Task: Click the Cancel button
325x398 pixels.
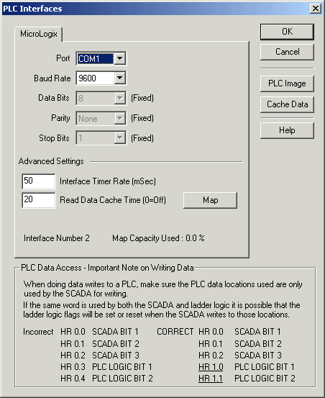Action: pyautogui.click(x=287, y=52)
